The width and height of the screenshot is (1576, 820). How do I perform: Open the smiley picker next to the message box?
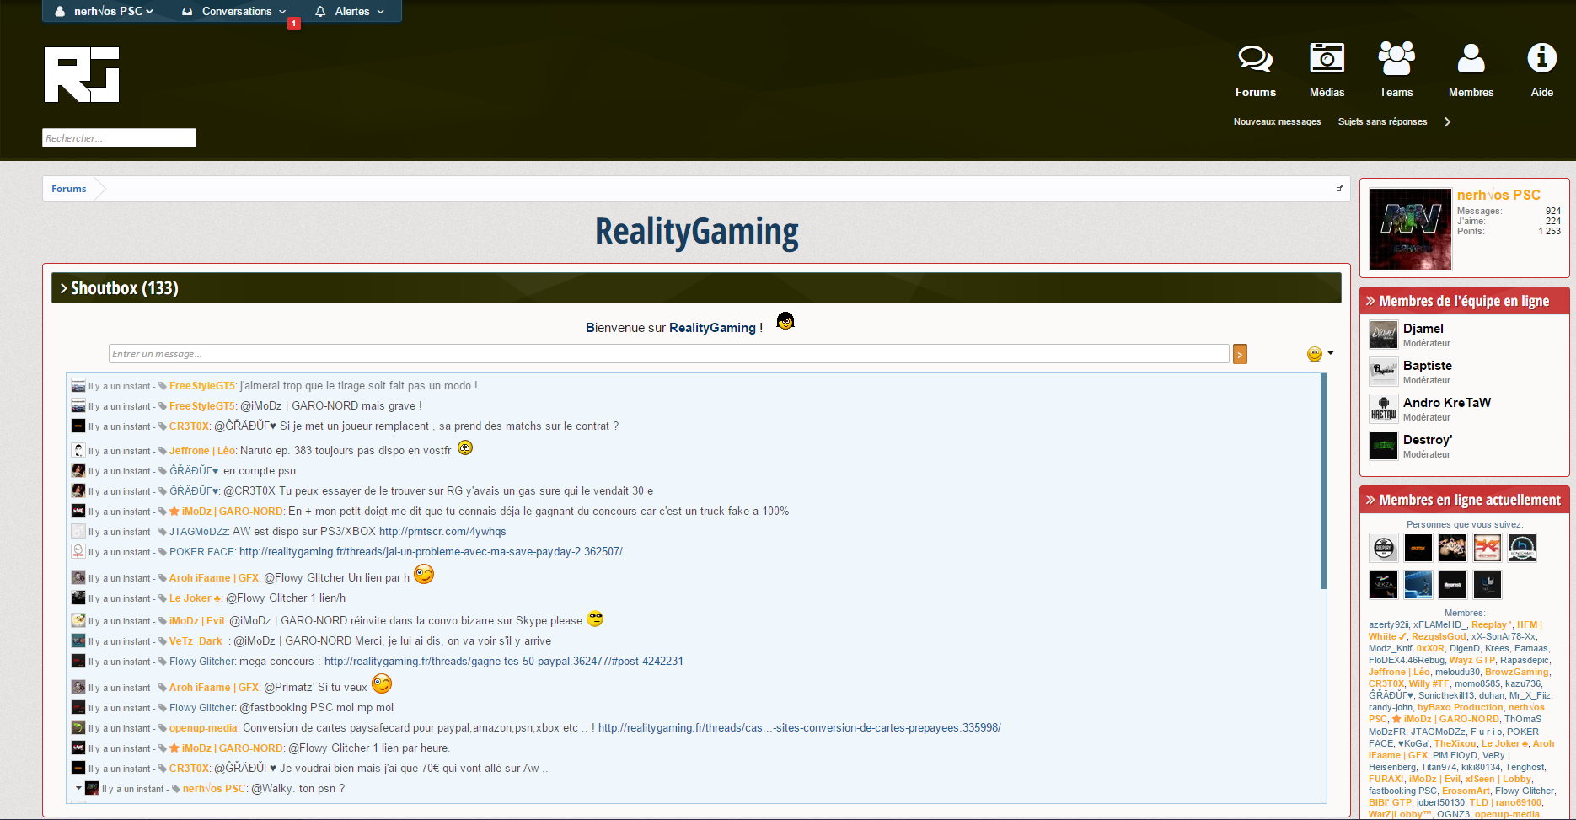1319,354
